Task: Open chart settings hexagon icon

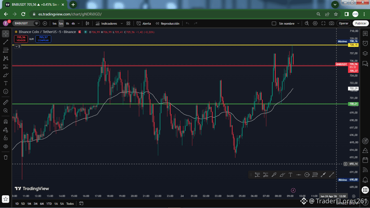Action: tap(315, 24)
